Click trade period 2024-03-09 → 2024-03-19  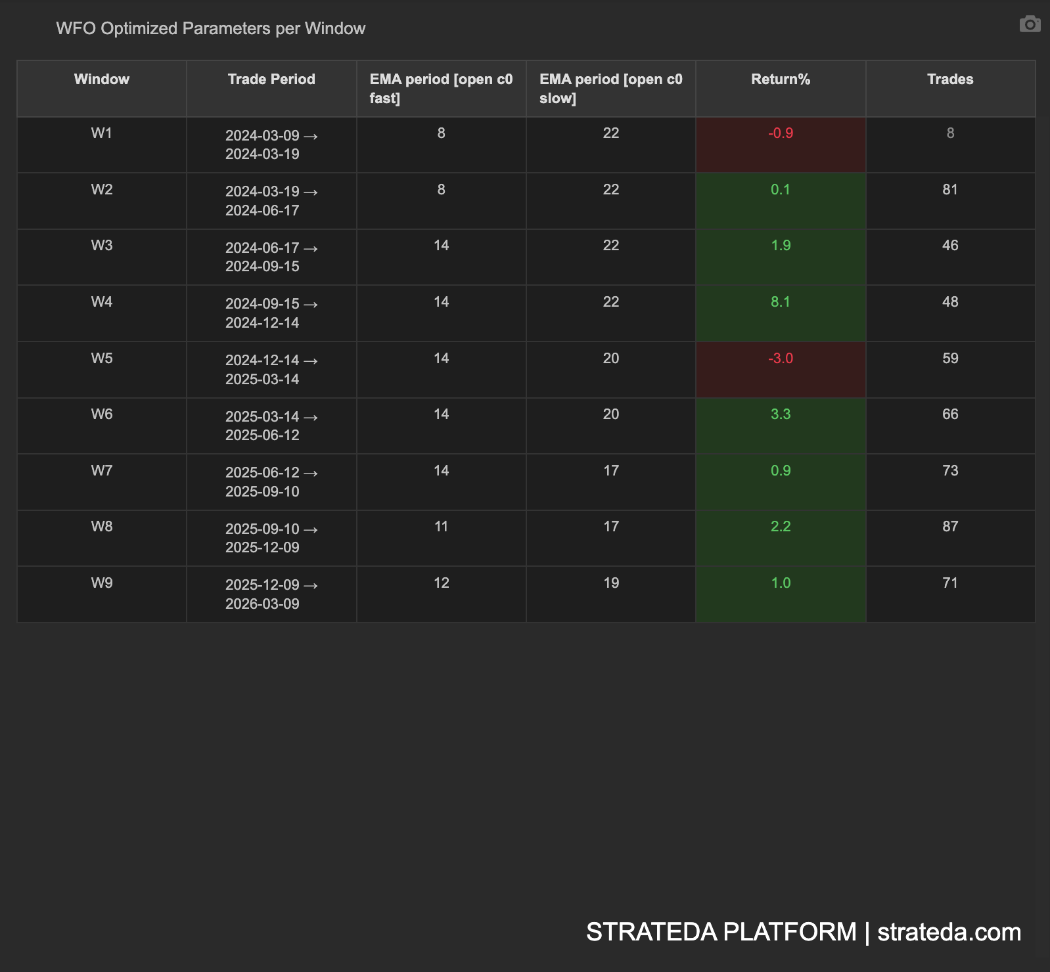click(x=271, y=145)
